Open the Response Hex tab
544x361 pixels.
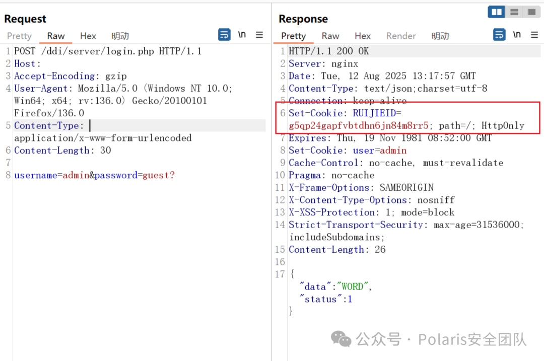pyautogui.click(x=363, y=36)
